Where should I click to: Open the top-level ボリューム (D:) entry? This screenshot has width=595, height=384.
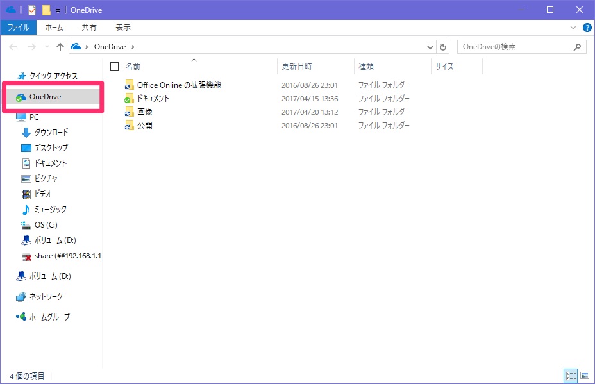coord(51,276)
